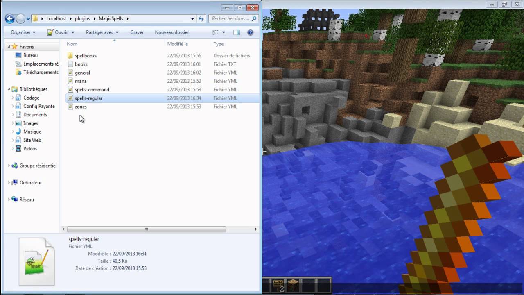Viewport: 524px width, 295px height.
Task: Collapse the Bibliothèques section
Action: pyautogui.click(x=9, y=89)
